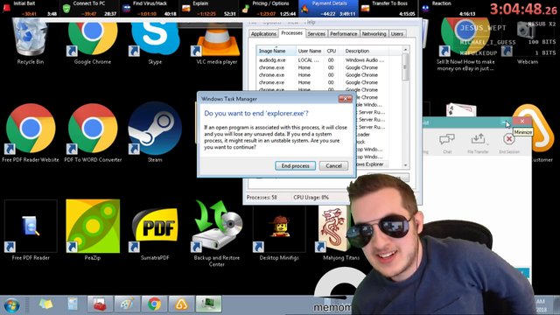Viewport: 560px width, 315px height.
Task: Open the orange GoToAssist taskbar icon
Action: (181, 304)
